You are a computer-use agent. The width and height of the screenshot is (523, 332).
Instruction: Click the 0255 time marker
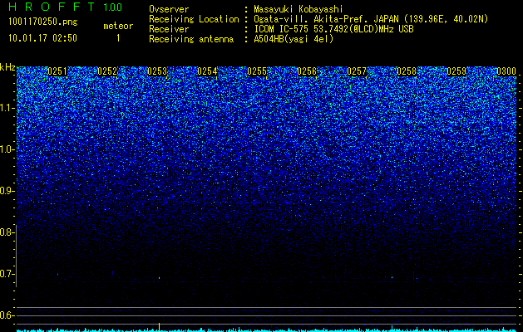point(257,71)
